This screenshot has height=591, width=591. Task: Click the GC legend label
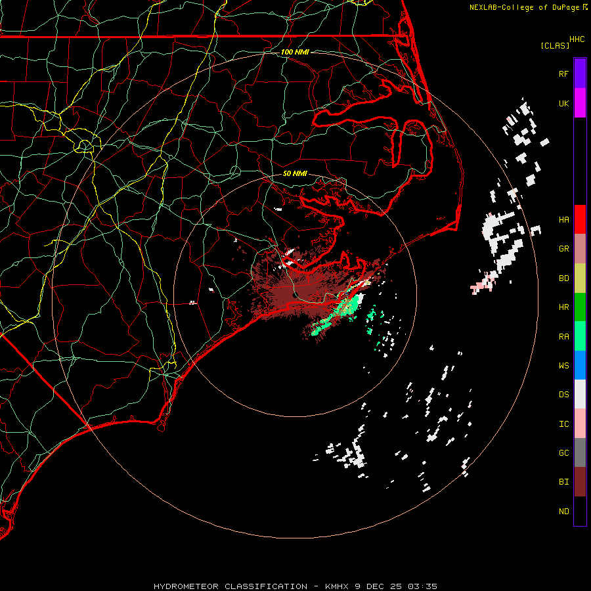tap(564, 452)
